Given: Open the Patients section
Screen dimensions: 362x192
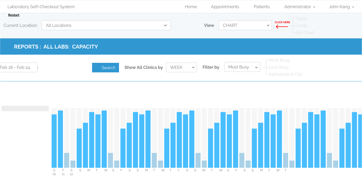Looking at the screenshot, I should pyautogui.click(x=262, y=7).
